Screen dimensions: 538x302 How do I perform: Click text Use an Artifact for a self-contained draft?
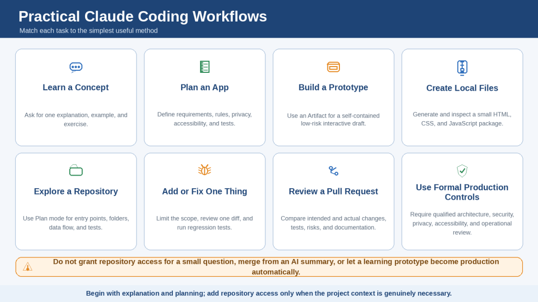point(333,120)
